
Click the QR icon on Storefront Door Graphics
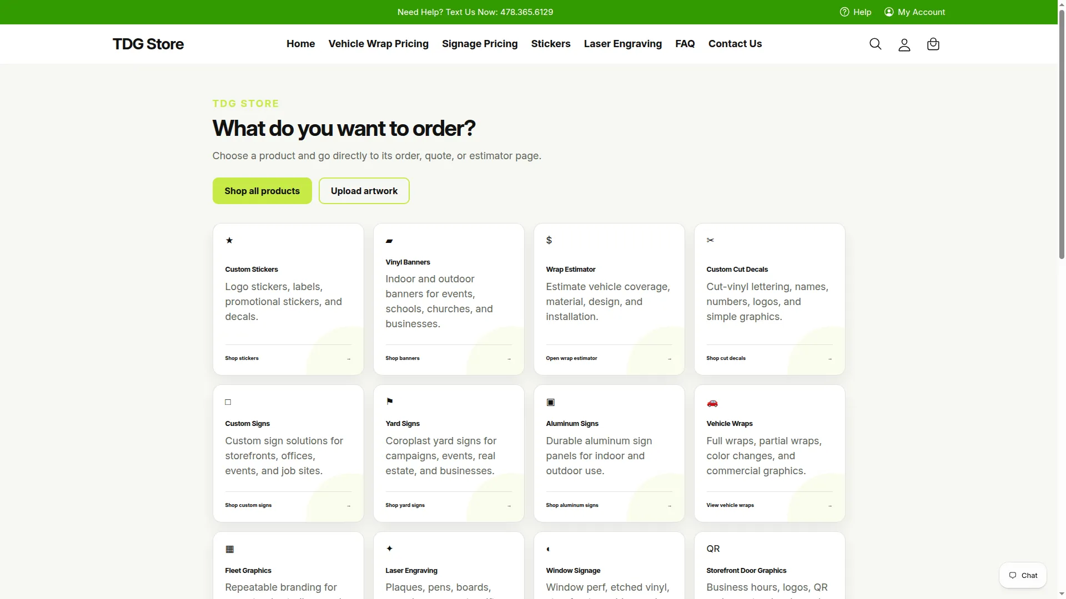(x=713, y=549)
